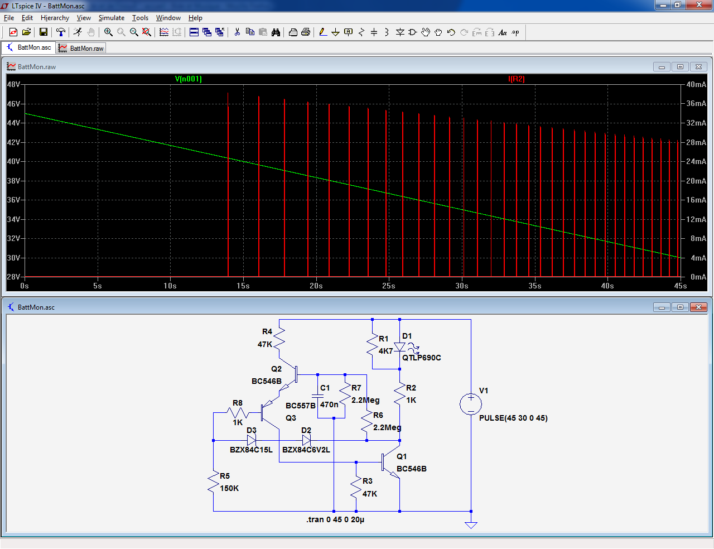
Task: Create a new schematic via toolbar icon
Action: (x=13, y=32)
